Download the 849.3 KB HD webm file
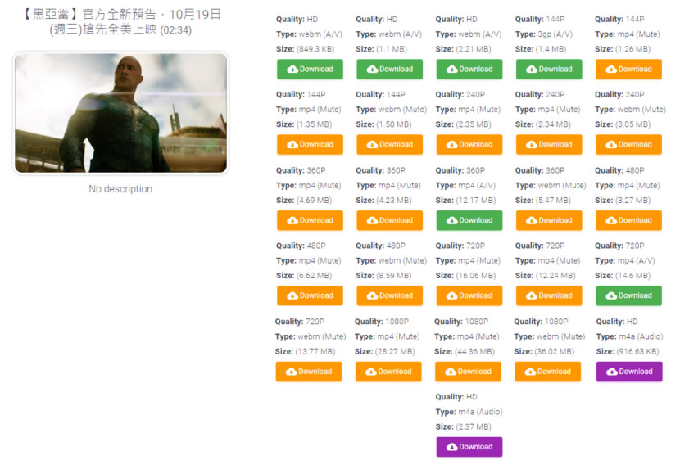Image resolution: width=680 pixels, height=460 pixels. pos(310,70)
